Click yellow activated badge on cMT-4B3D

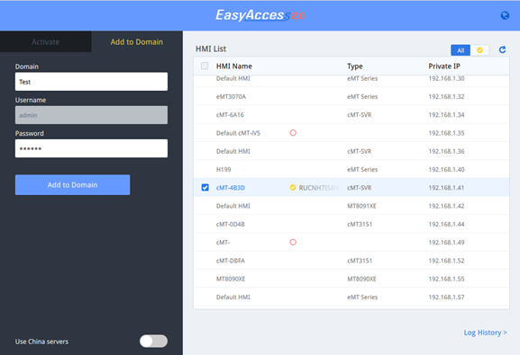(293, 188)
